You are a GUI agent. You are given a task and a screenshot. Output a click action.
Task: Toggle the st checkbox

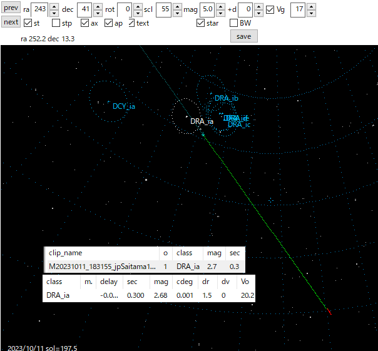pos(28,23)
